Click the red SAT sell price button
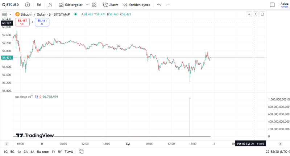The width and height of the screenshot is (290, 156). [x=22, y=22]
